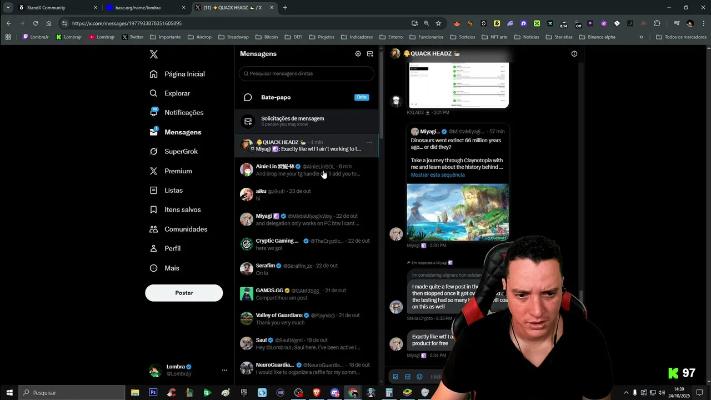
Task: Open message settings gear icon
Action: tap(358, 54)
